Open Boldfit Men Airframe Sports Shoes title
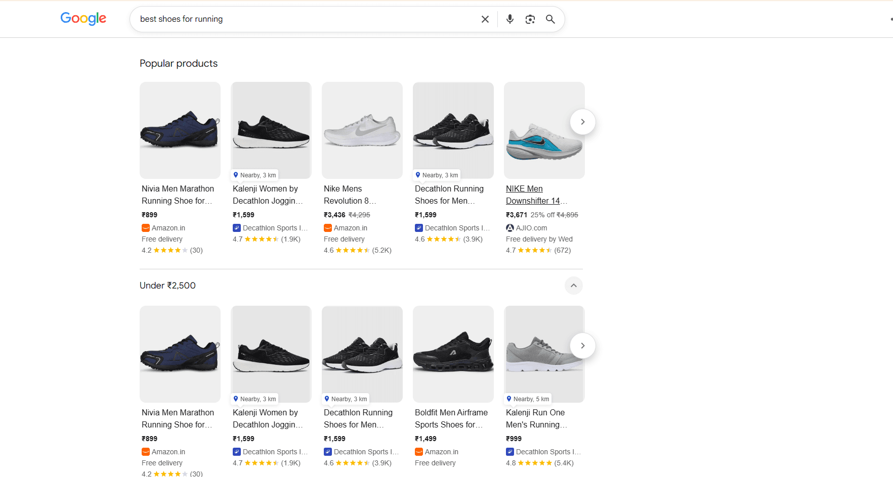This screenshot has height=477, width=893. pos(451,418)
